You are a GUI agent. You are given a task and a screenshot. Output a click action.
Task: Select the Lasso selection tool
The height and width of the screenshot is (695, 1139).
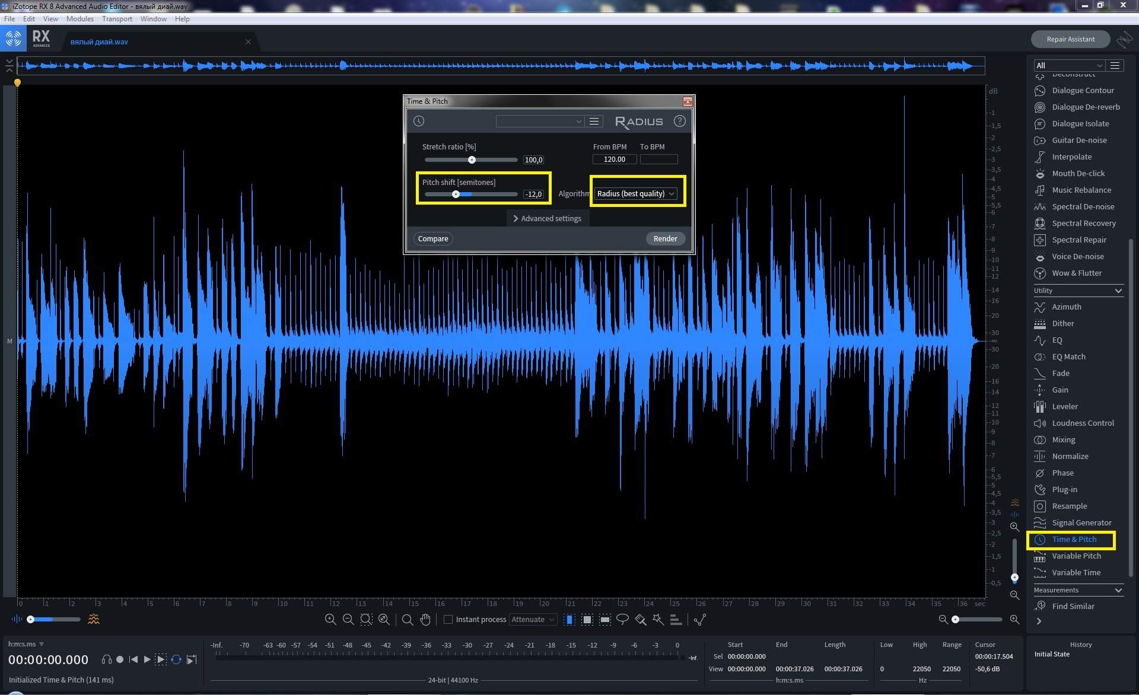622,619
